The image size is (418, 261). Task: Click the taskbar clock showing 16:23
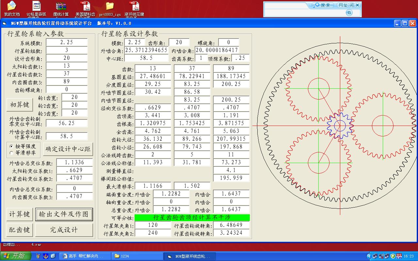409,256
